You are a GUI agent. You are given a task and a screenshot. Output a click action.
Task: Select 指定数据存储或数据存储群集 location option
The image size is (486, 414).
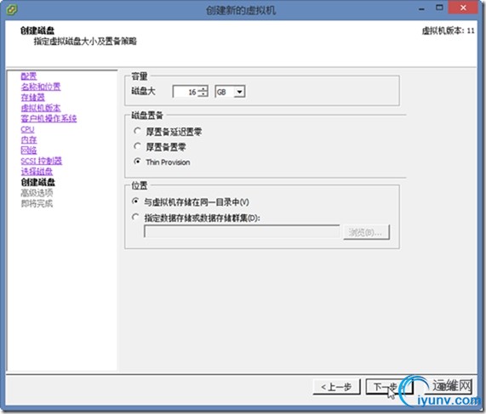(135, 218)
